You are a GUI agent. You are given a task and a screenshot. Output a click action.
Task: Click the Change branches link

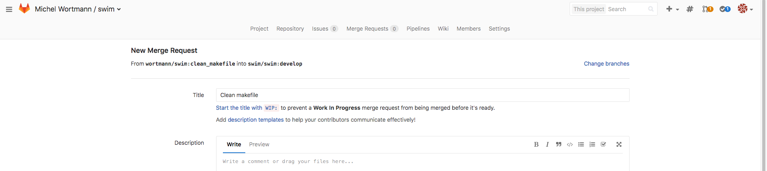pos(606,64)
